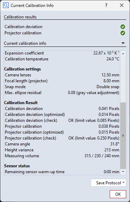130x202 pixels.
Task: Close the Current Calibration Info dialog
Action: (122, 5)
